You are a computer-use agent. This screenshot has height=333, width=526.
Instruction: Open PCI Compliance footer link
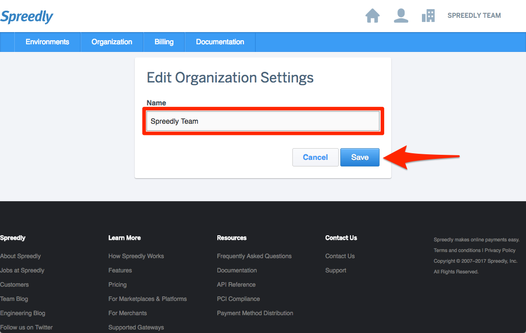point(239,299)
